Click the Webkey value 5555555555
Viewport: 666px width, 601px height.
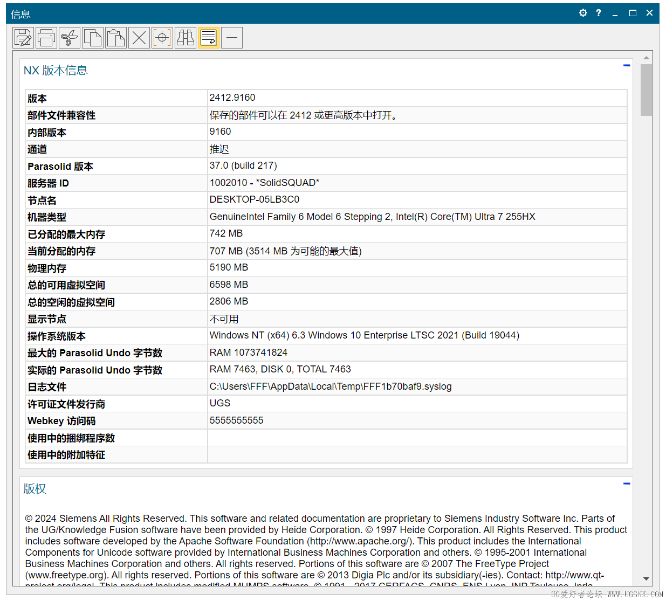236,420
